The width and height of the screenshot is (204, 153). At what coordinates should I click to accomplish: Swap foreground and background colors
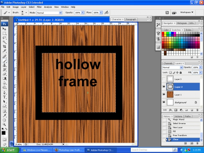pos(6,129)
